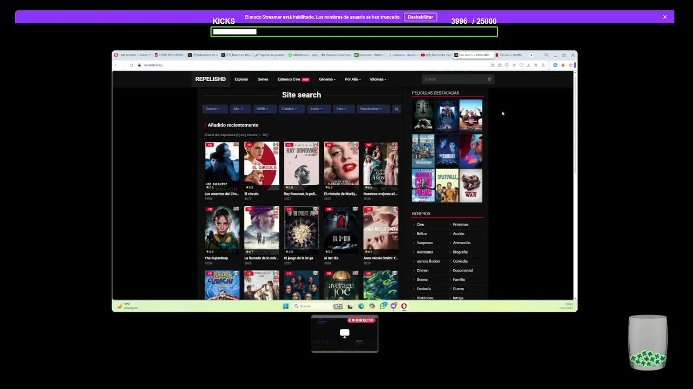Open the Splitsville featured poster
The width and height of the screenshot is (693, 389).
point(447,186)
